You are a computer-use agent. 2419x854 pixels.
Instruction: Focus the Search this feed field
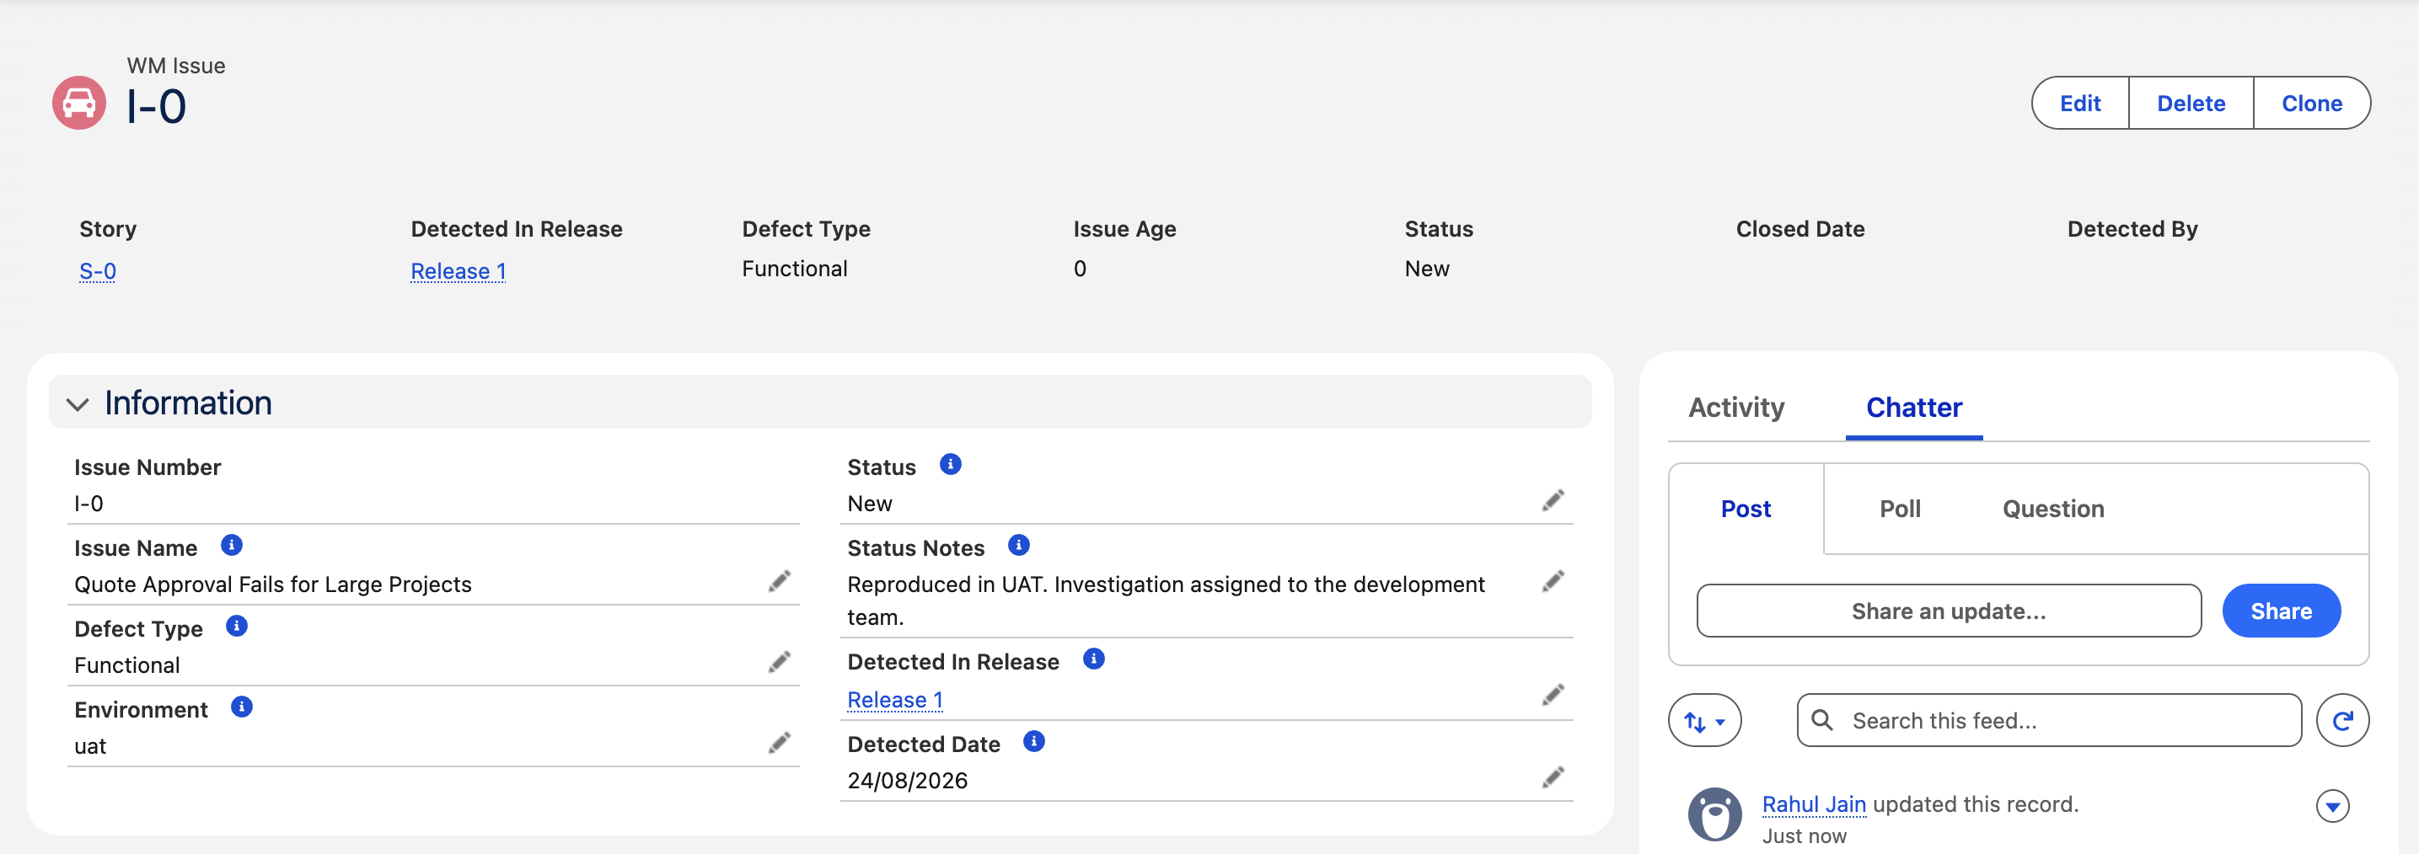(2049, 721)
